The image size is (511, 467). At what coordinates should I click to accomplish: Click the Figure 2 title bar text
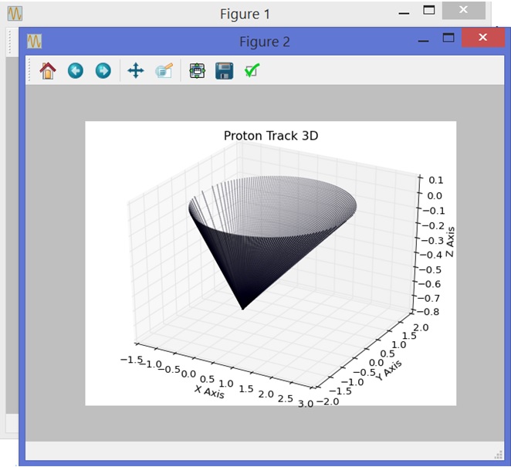(264, 42)
